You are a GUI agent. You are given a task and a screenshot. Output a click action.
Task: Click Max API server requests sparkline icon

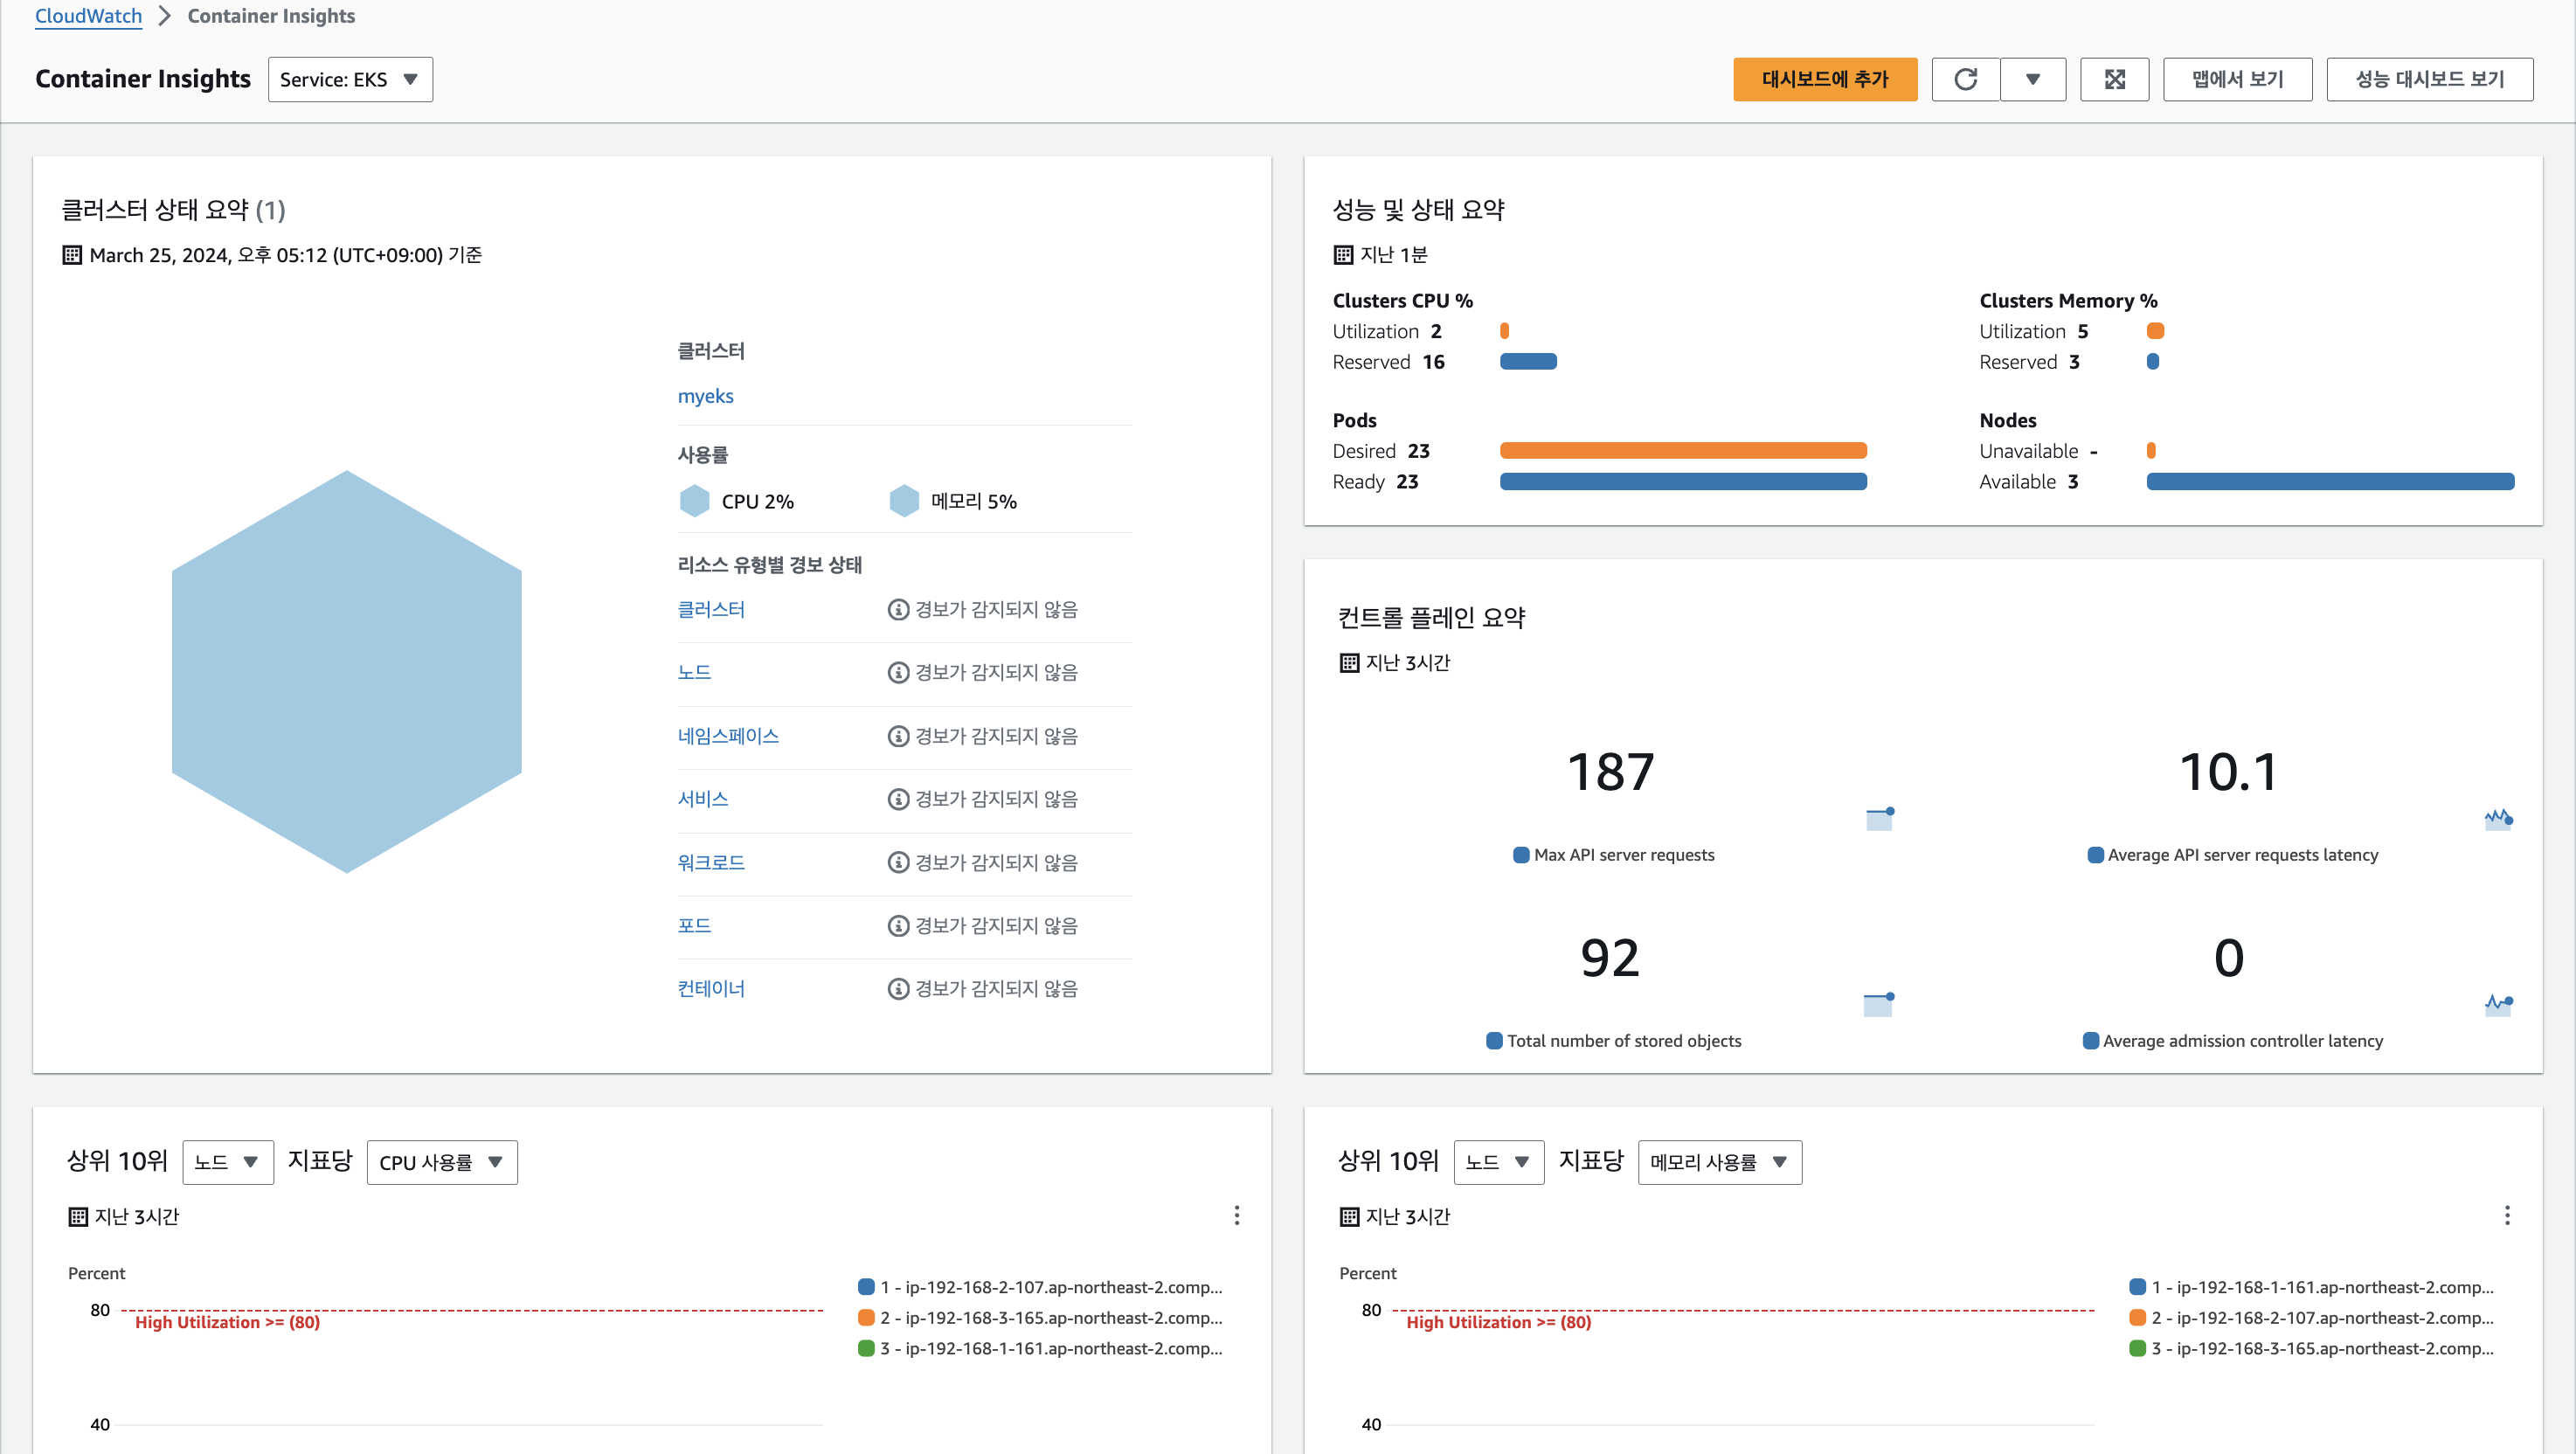coord(1880,819)
